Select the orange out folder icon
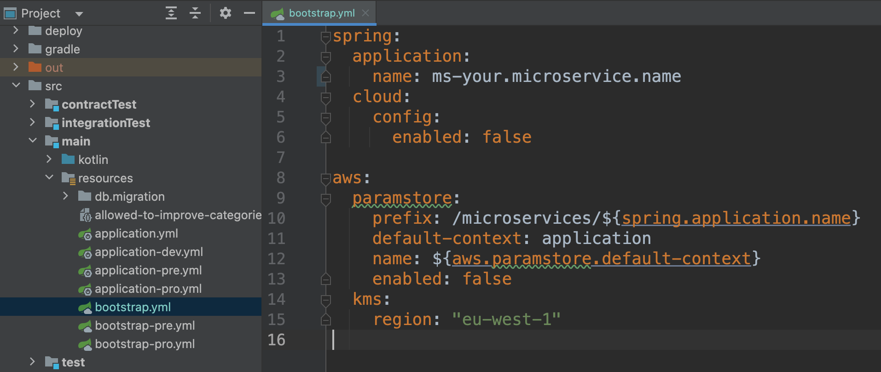This screenshot has height=372, width=881. 35,67
